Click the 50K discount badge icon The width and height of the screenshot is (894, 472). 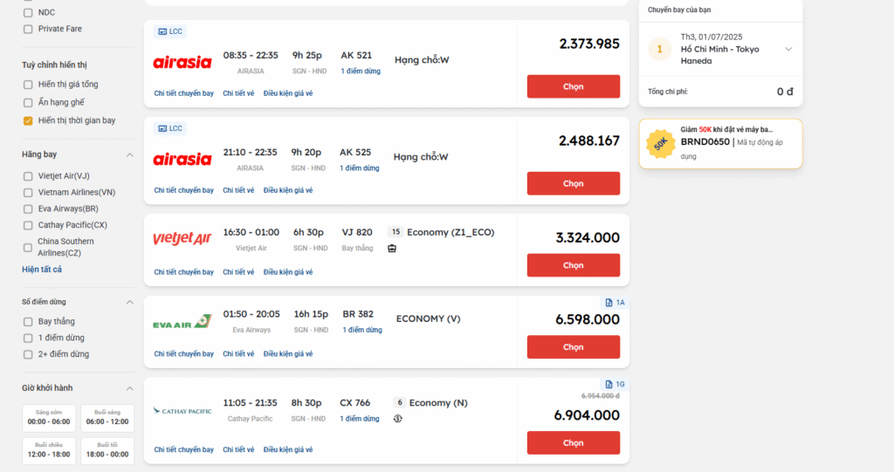pyautogui.click(x=660, y=144)
